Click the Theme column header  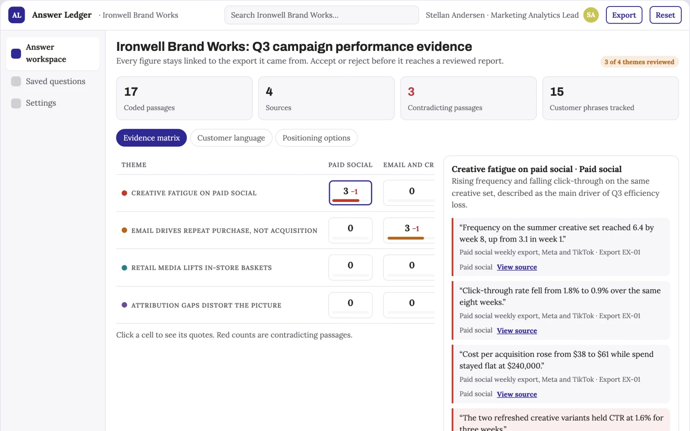(134, 165)
